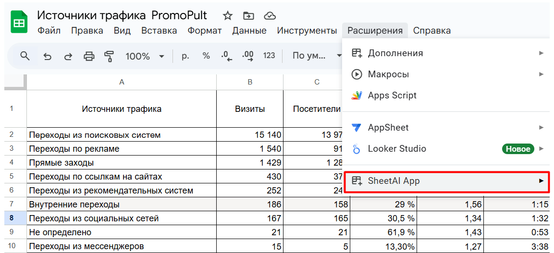Open the Looker Studio menu entry
This screenshot has width=554, height=253.
coord(396,149)
